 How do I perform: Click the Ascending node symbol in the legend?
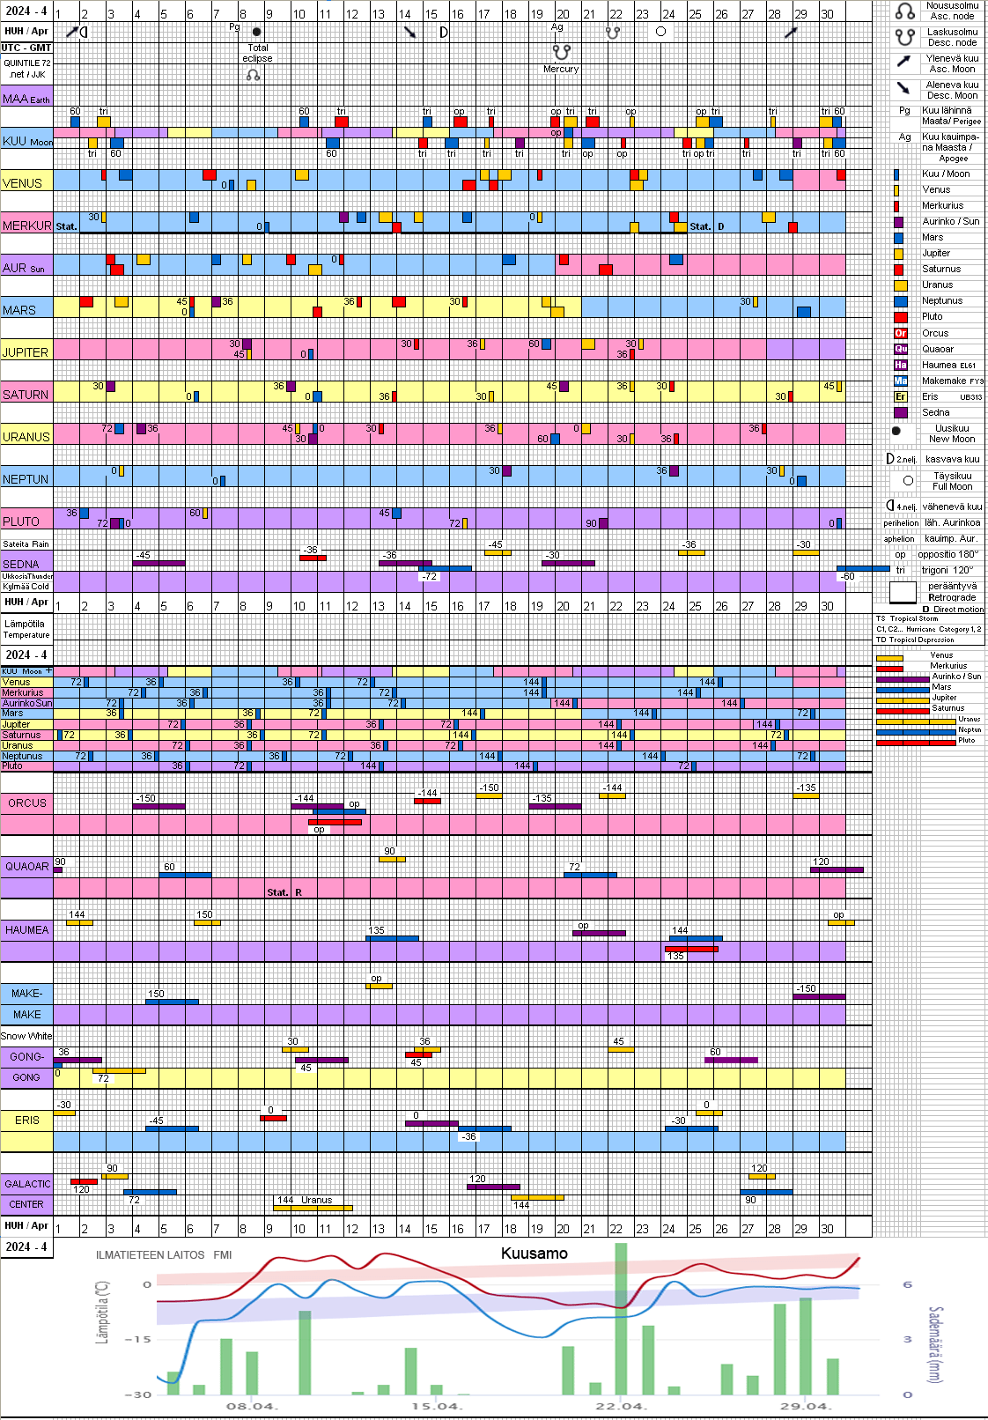[x=904, y=11]
